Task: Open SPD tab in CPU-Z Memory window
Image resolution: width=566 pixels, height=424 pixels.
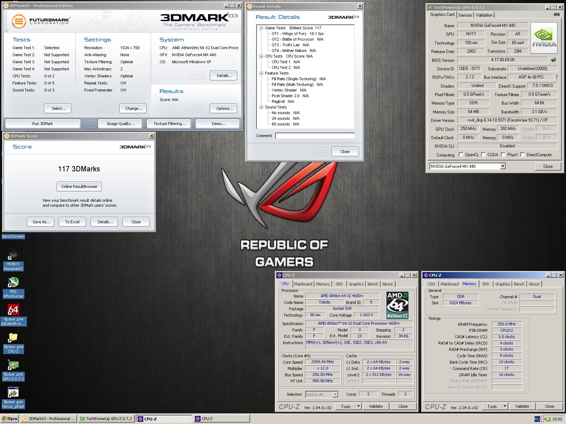Action: [486, 284]
